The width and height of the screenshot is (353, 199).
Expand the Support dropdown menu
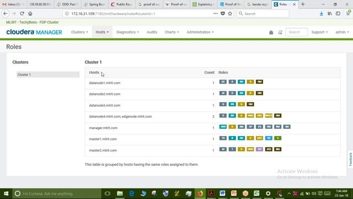319,32
